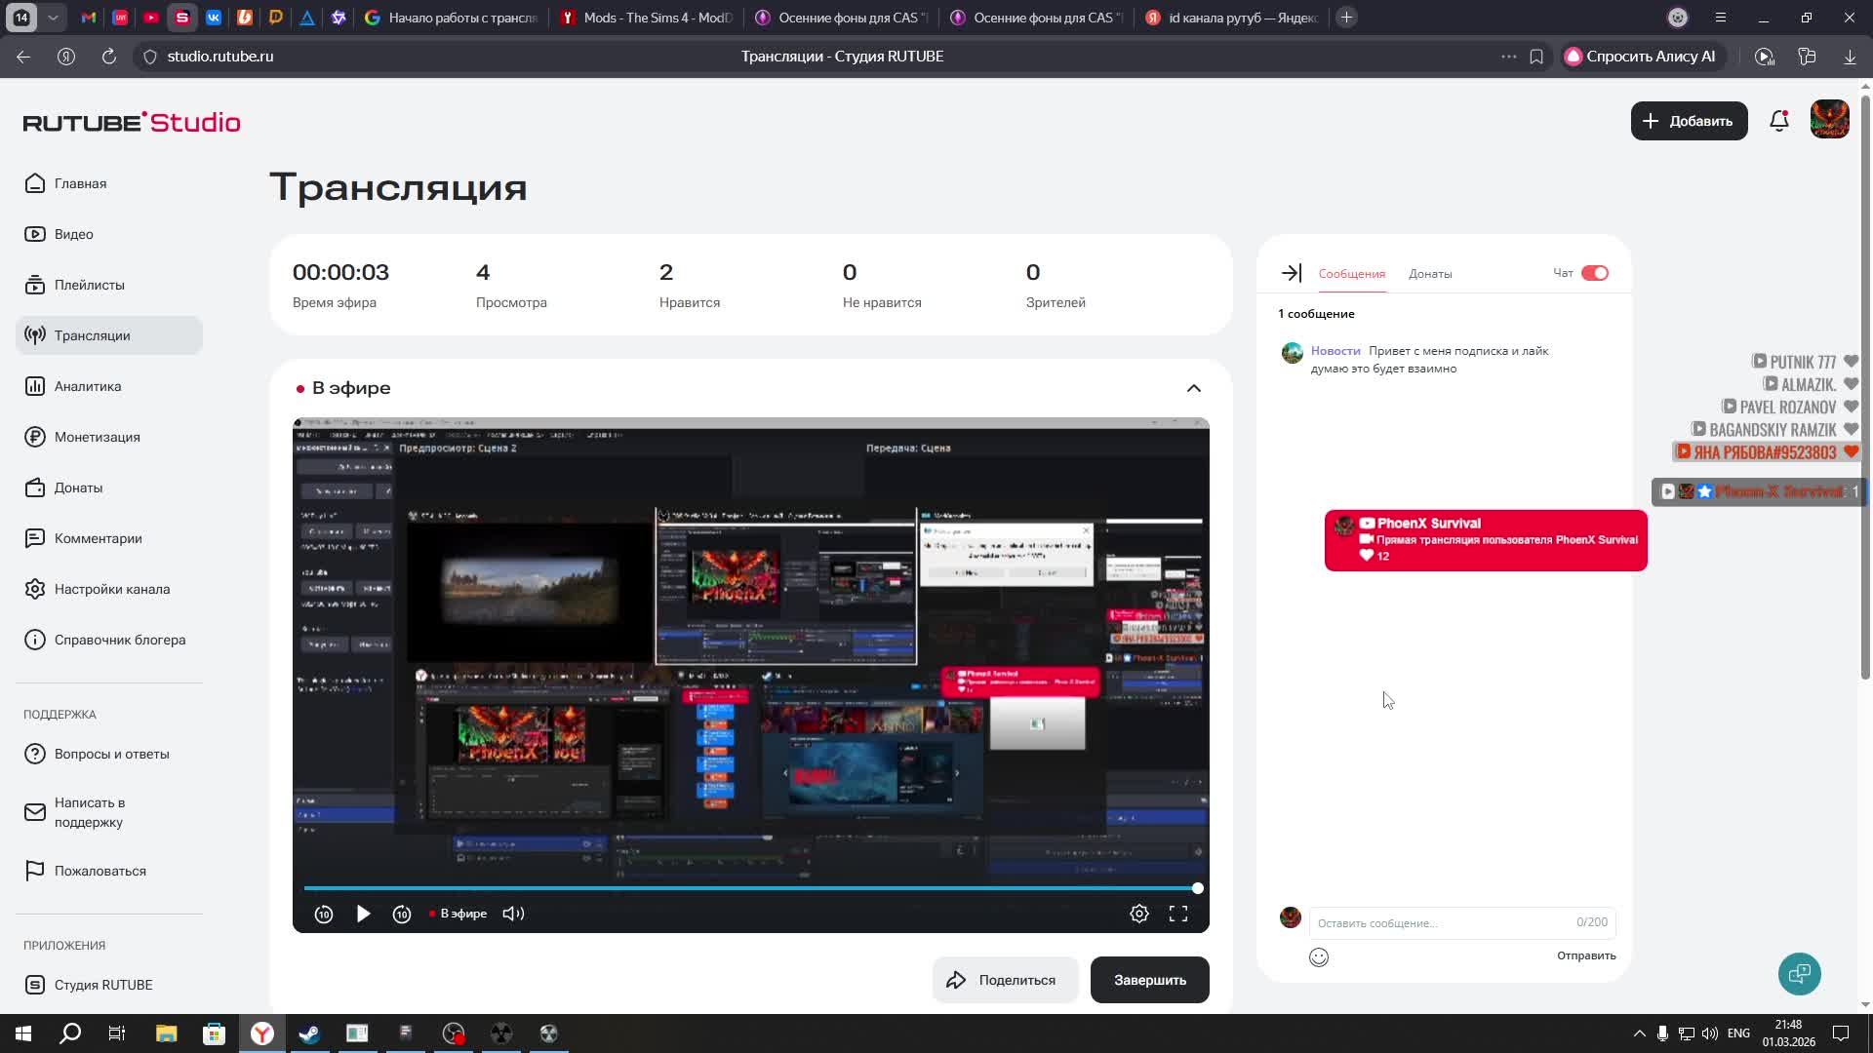Collapse the В эфире section
Image resolution: width=1873 pixels, height=1053 pixels.
pos(1193,388)
